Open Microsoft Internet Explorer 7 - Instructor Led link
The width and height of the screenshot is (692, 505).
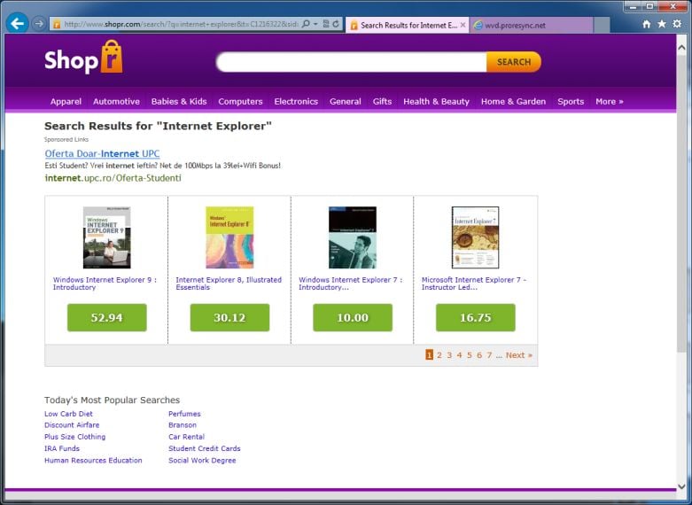coord(474,284)
